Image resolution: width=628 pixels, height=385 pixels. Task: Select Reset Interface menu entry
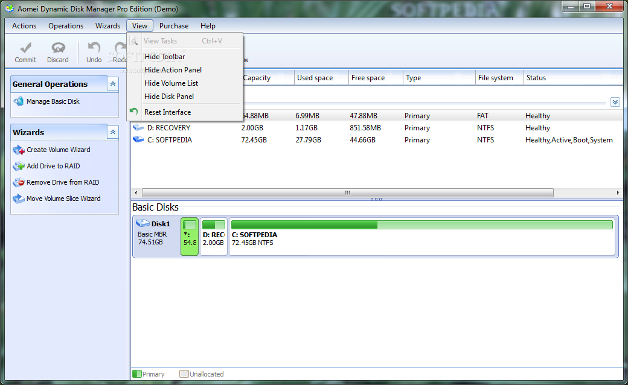185,112
